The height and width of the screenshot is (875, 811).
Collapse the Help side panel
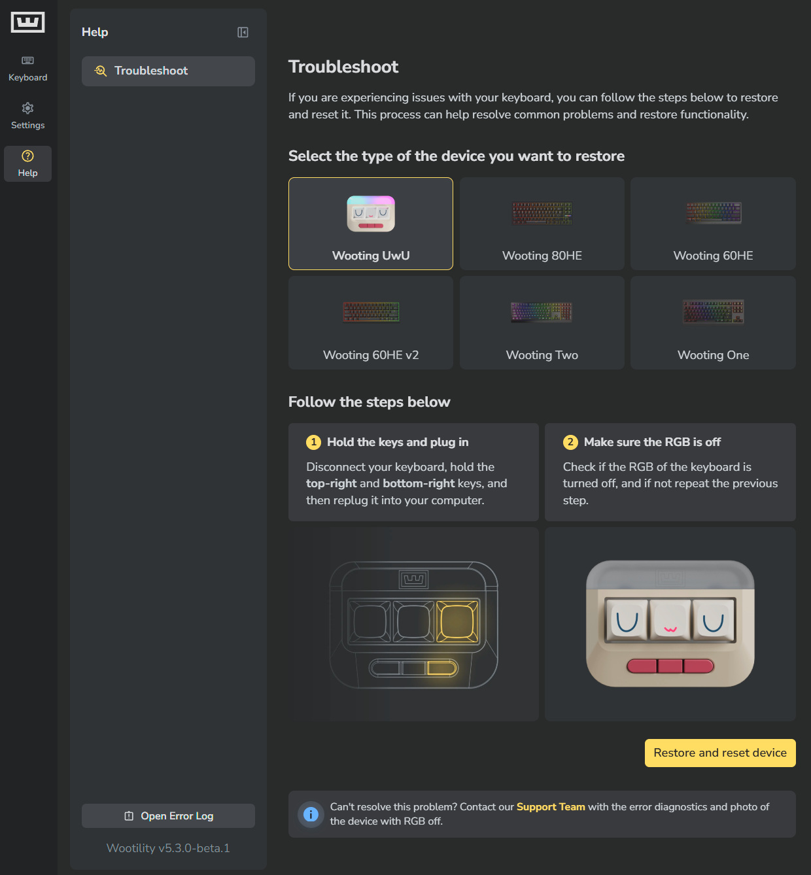click(243, 32)
